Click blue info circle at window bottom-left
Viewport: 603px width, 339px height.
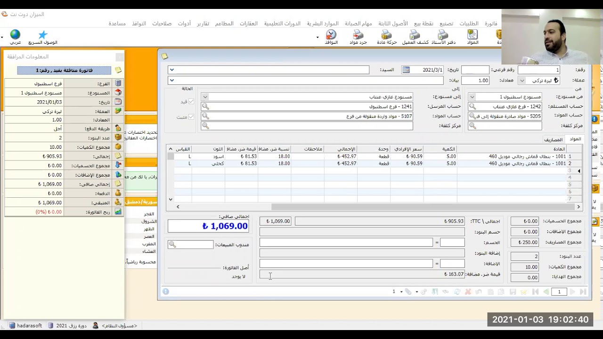point(166,291)
